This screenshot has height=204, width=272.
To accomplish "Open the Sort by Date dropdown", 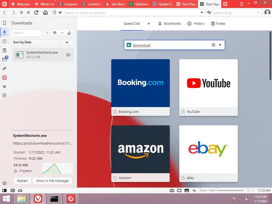I will pyautogui.click(x=36, y=42).
